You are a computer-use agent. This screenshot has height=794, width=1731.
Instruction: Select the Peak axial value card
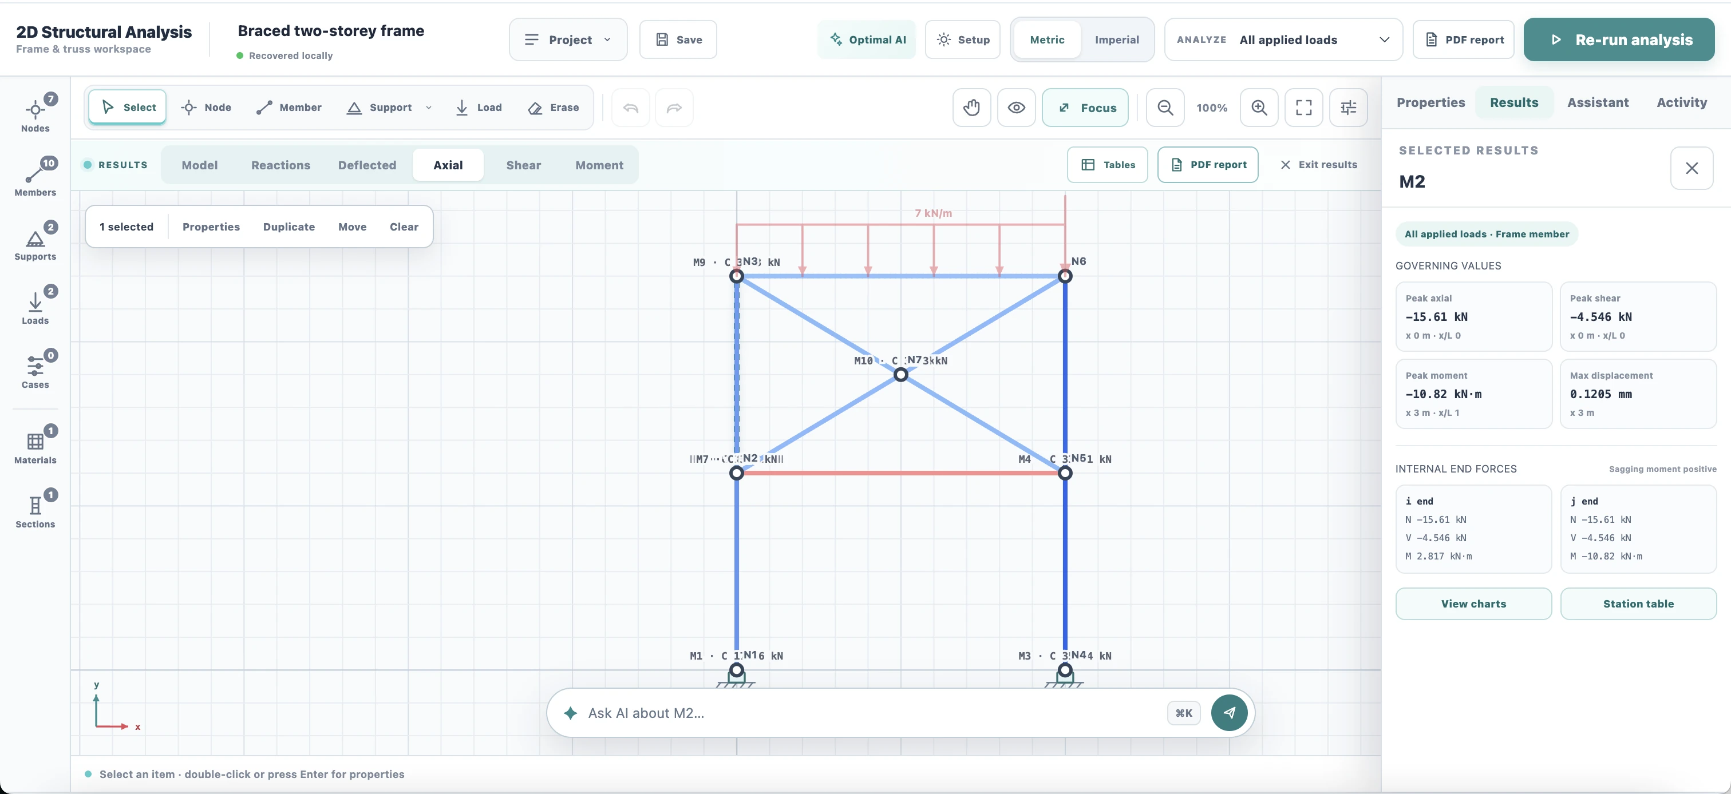[x=1473, y=316]
